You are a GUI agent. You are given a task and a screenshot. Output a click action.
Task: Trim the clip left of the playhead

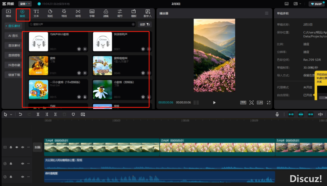47,114
